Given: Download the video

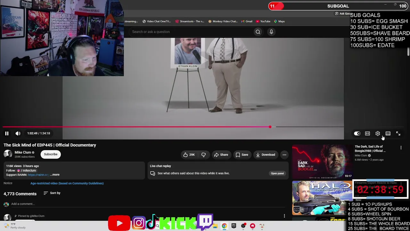Looking at the screenshot, I should 266,155.
